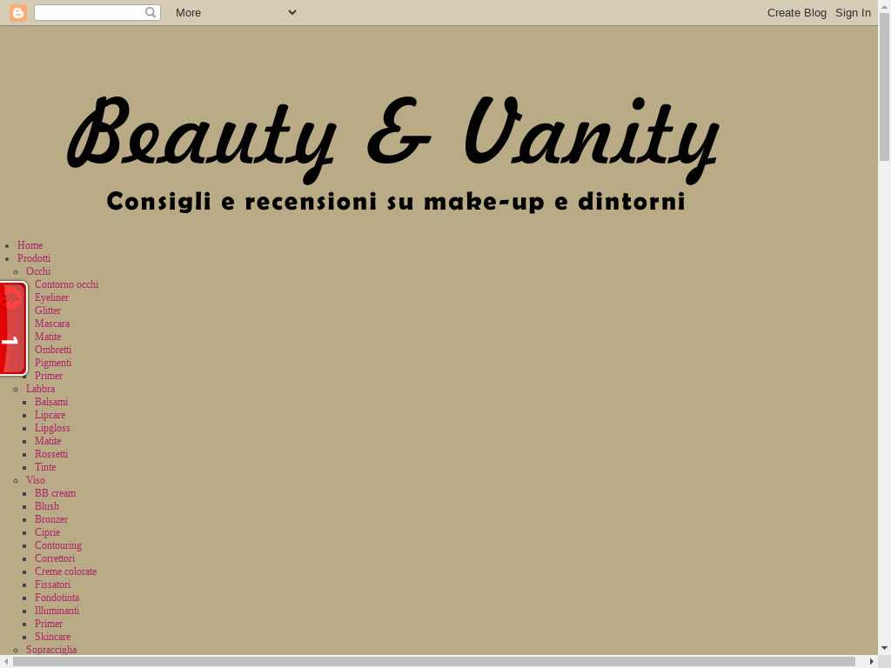Click the orange Blogger logo icon
891x668 pixels.
click(x=18, y=13)
